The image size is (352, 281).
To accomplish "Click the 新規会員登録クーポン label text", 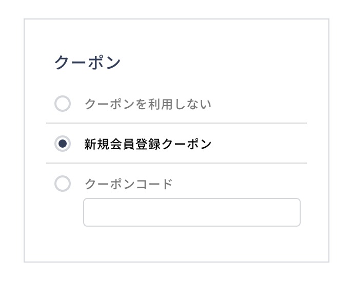I will [x=148, y=144].
